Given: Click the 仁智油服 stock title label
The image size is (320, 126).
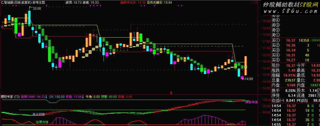Looking at the screenshot, I should tap(8, 2).
